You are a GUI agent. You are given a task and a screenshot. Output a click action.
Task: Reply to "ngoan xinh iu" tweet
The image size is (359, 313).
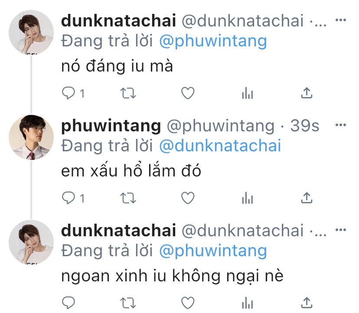click(69, 303)
